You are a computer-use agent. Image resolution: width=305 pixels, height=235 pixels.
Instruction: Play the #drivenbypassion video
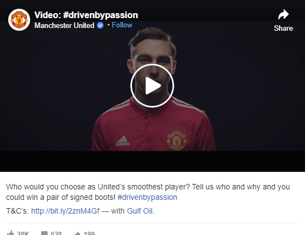pyautogui.click(x=152, y=86)
